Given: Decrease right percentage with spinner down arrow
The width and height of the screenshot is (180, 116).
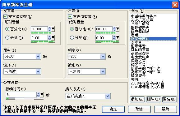Looking at the screenshot, I should coord(114,30).
